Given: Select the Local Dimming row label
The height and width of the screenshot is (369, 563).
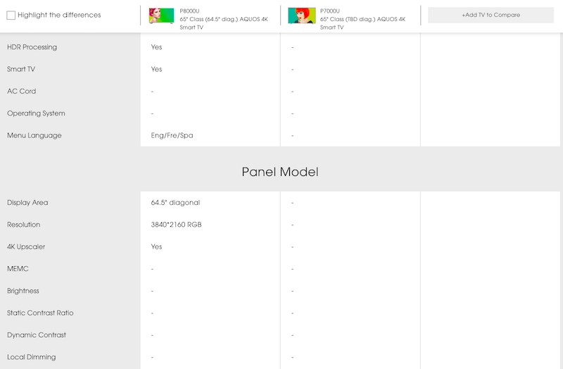Looking at the screenshot, I should pyautogui.click(x=31, y=357).
